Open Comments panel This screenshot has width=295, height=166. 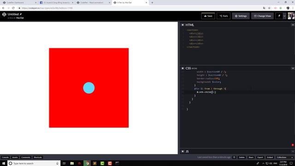coord(26,157)
